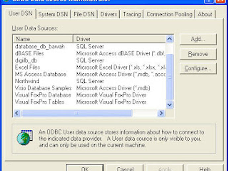Click the Cancel button
This screenshot has width=228, height=171.
(x=125, y=168)
